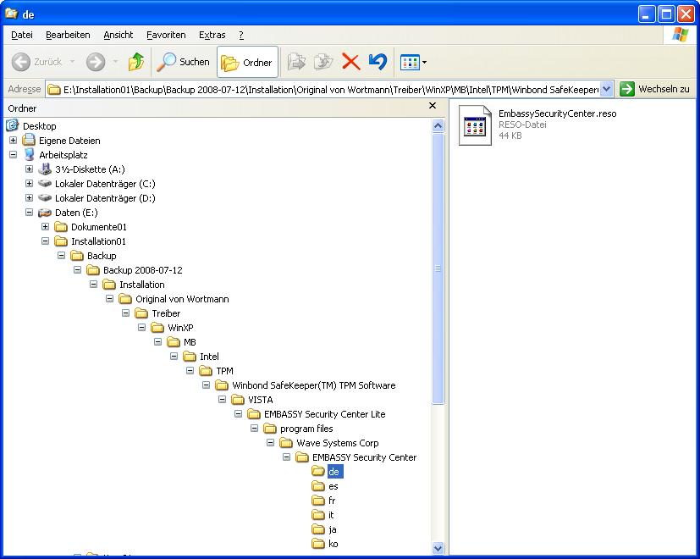
Task: Toggle the Ordner folders pane button
Action: click(247, 62)
